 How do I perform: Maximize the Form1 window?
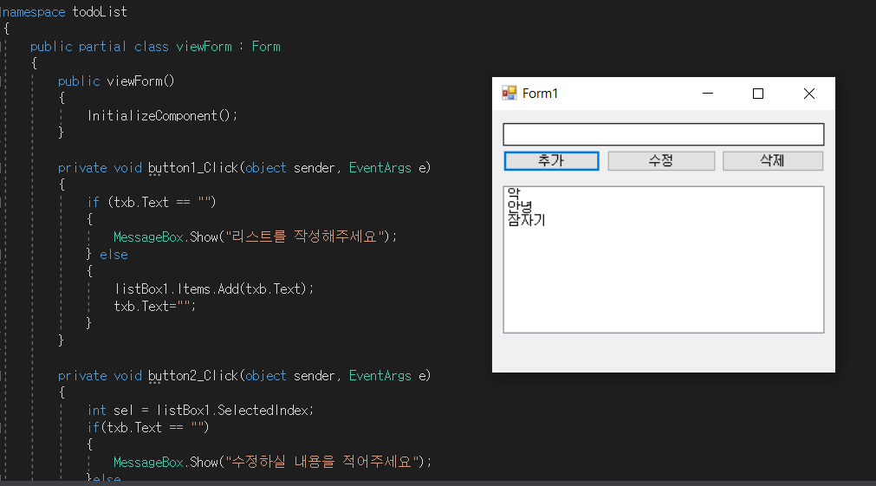tap(758, 94)
